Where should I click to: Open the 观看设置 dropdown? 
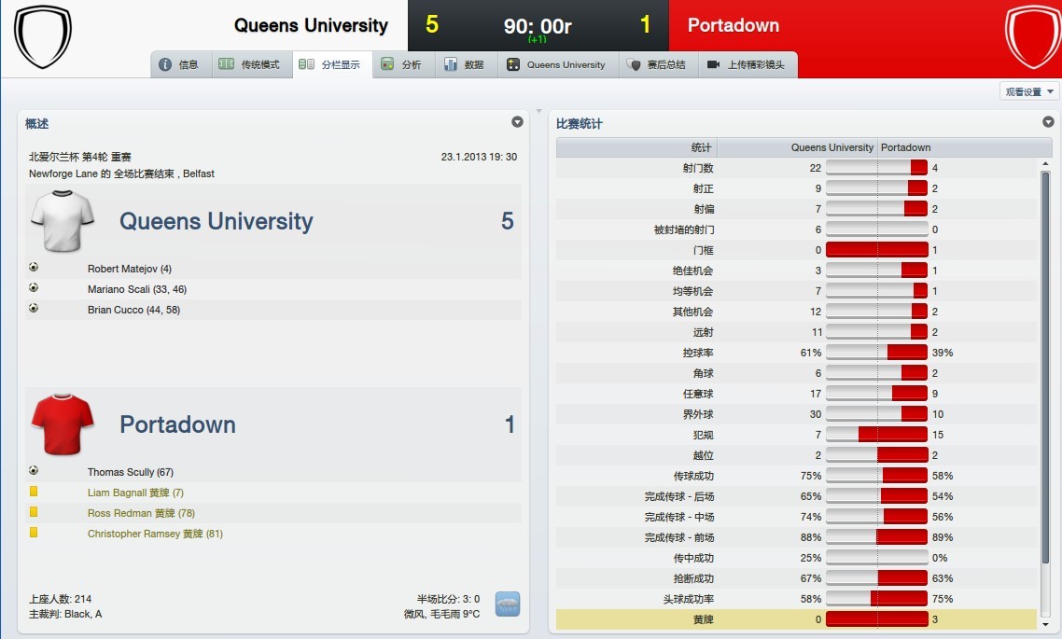click(x=1029, y=91)
